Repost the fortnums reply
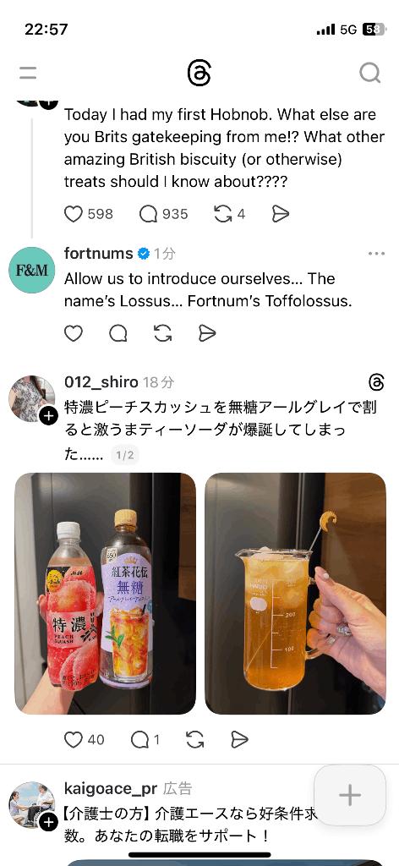The width and height of the screenshot is (399, 866). pos(163,333)
